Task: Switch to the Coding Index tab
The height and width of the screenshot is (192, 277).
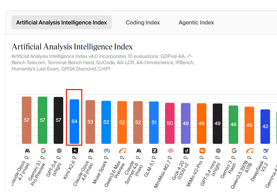Action: pos(143,23)
